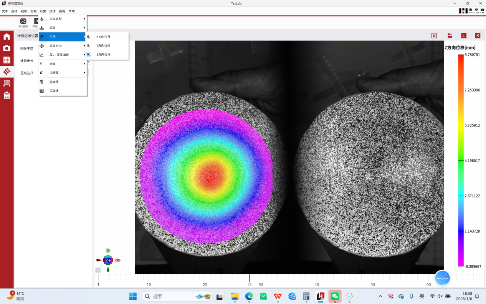Screen dimensions: 486x304
Task: Show the right camera view with R
Action: click(478, 36)
